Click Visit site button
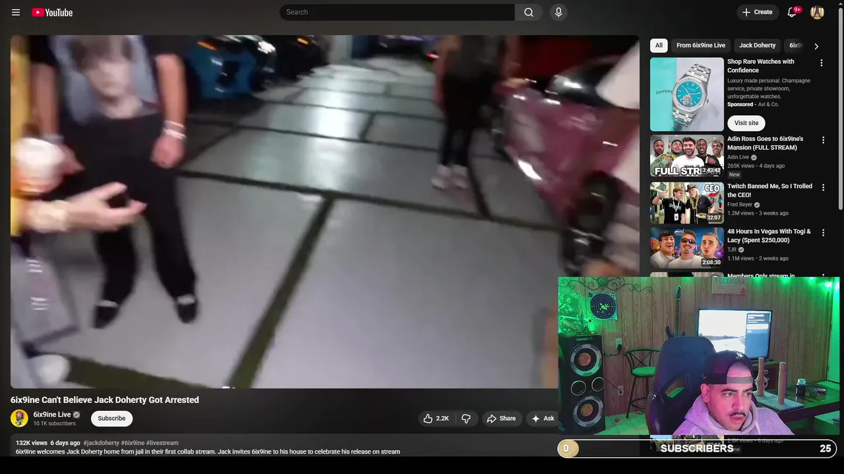 click(746, 123)
